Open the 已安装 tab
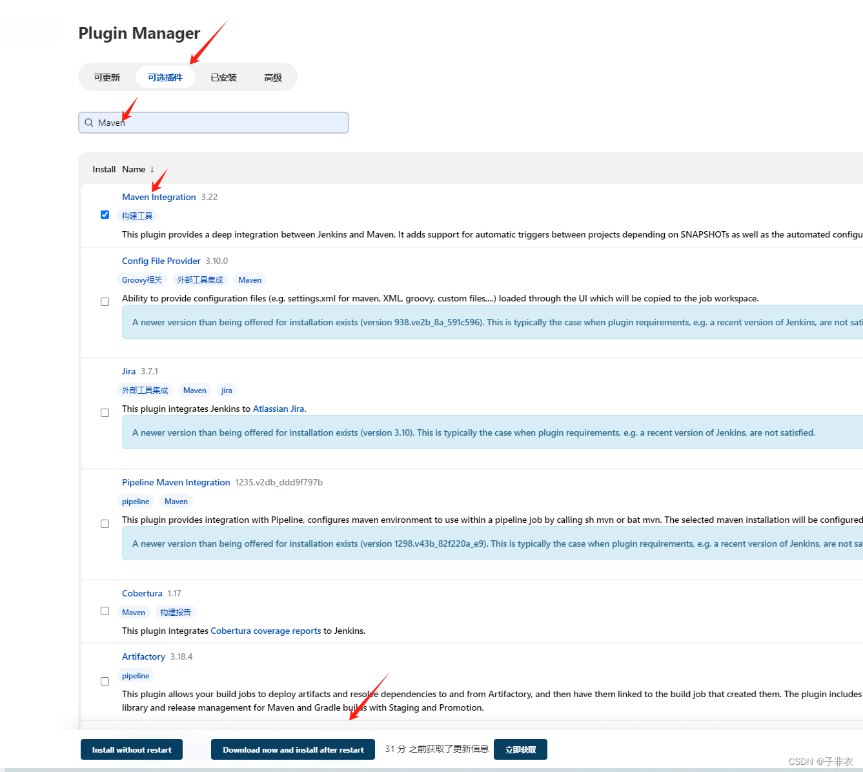This screenshot has height=772, width=863. (x=223, y=77)
